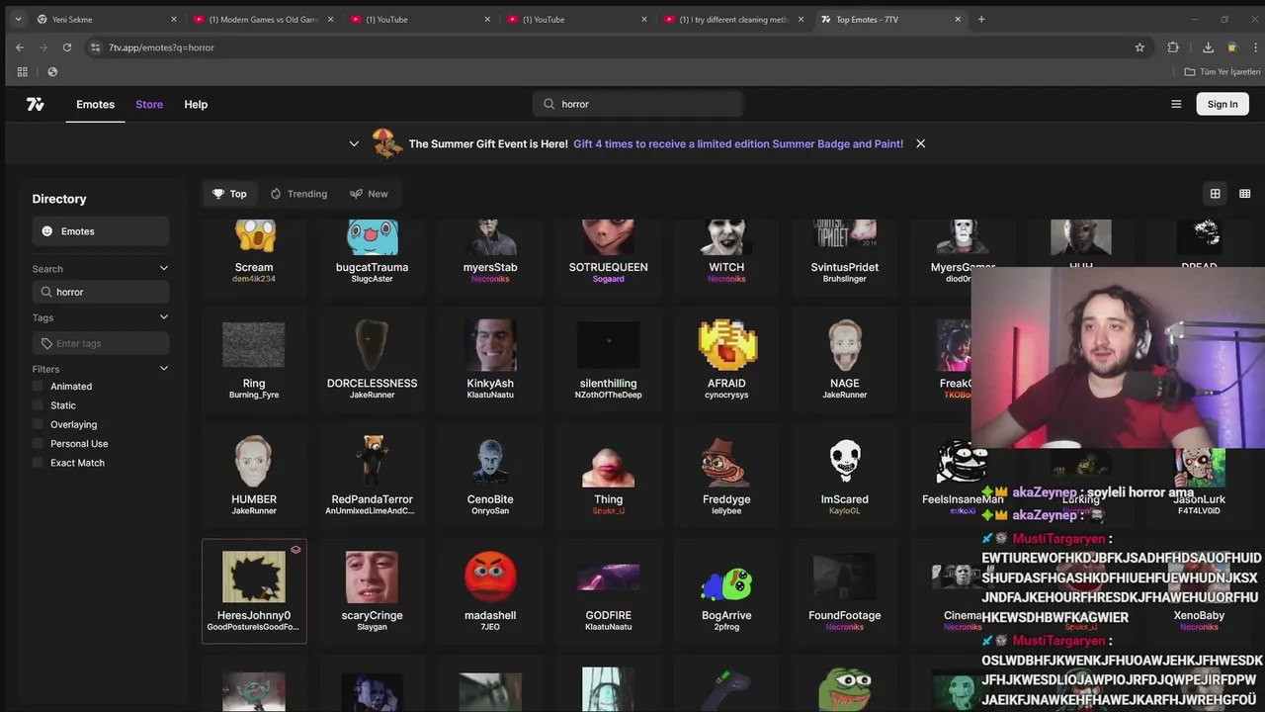Select Emotes in the Directory sidebar
Screen dimensions: 1265x712
[101, 231]
